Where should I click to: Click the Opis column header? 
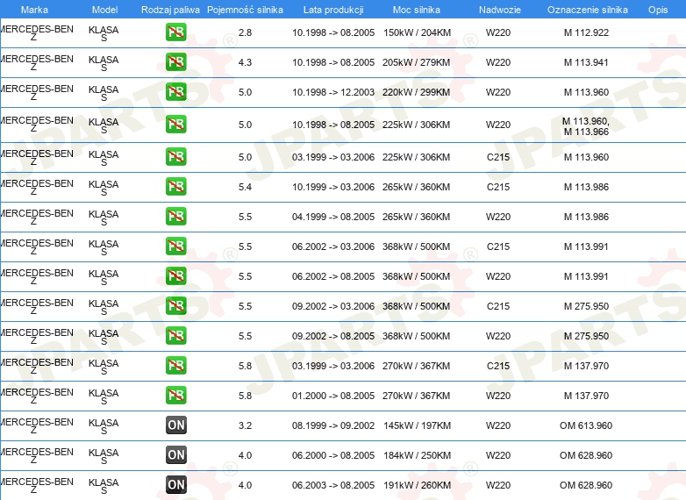point(658,10)
